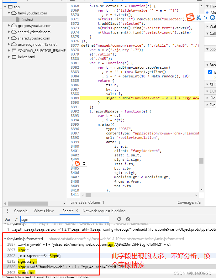Click the Sogou input method S icon
216x278 pixels.
coord(190,17)
